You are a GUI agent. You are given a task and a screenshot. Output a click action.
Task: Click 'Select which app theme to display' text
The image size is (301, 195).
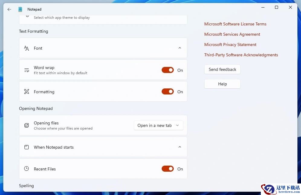point(62,18)
